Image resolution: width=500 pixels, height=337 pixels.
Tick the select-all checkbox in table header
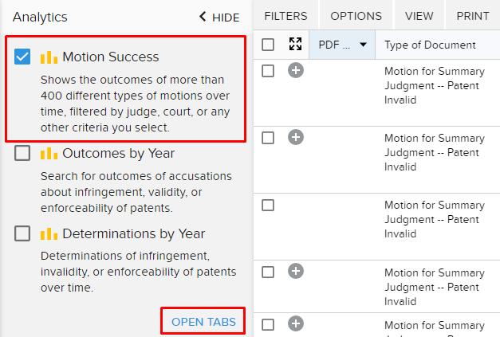(x=268, y=45)
